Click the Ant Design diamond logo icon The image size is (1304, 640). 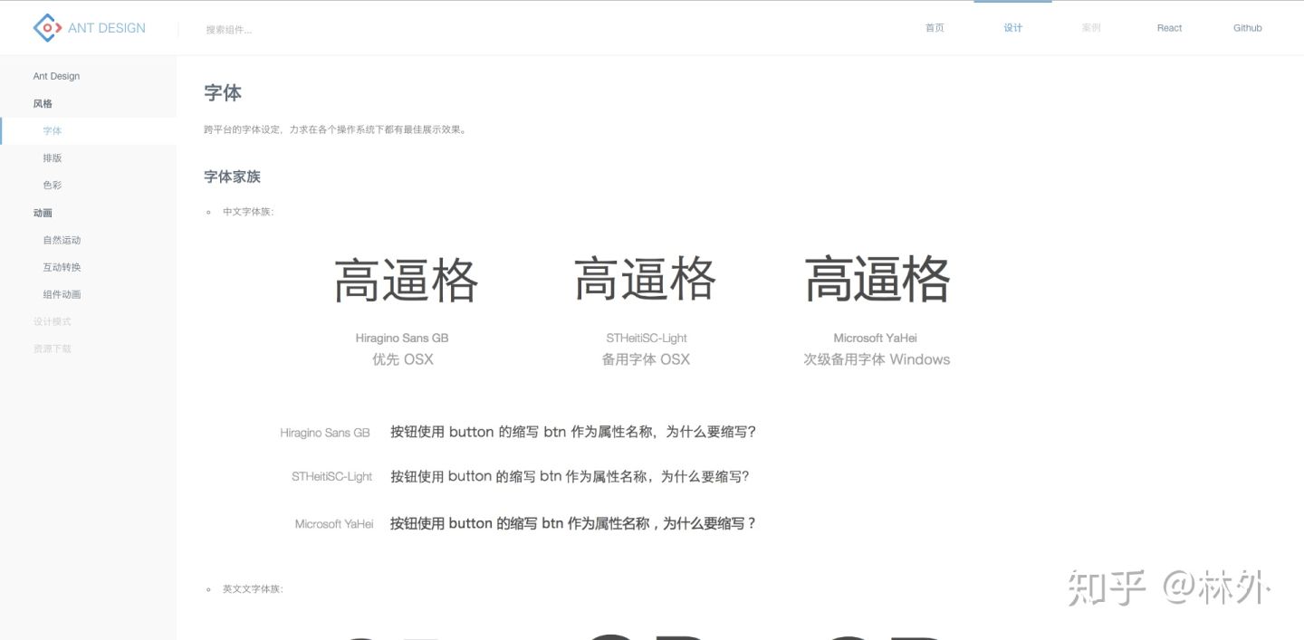[x=47, y=28]
